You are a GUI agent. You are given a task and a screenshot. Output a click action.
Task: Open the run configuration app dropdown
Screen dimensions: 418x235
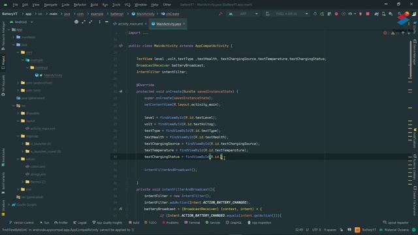(x=243, y=14)
